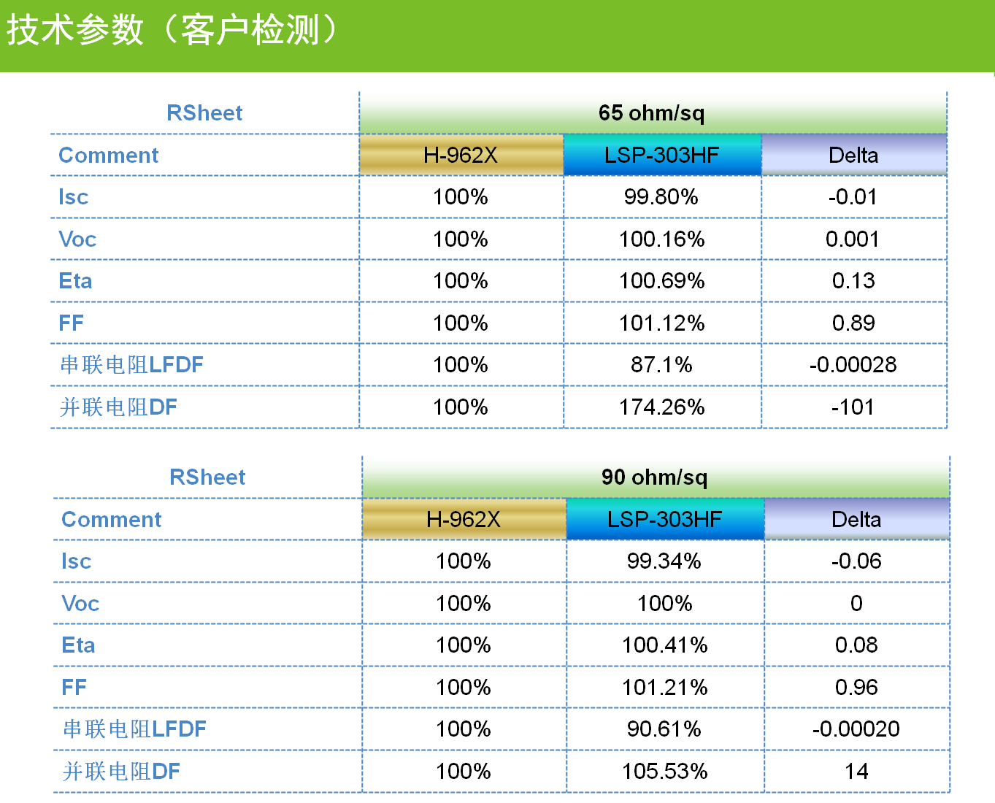Select the cell showing 99.80%
This screenshot has height=803, width=995.
click(661, 197)
